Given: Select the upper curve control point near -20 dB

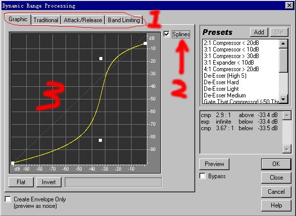Looking at the screenshot, I should click(101, 59).
